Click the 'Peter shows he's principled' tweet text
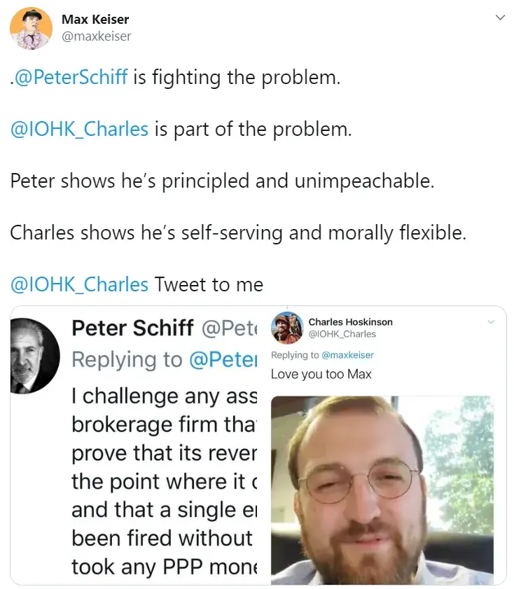 coord(222,181)
